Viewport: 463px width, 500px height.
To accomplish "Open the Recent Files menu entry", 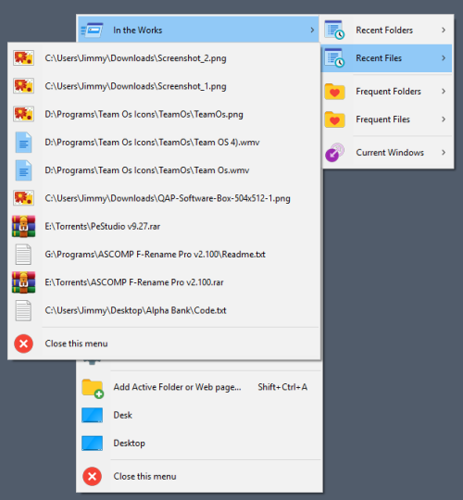I will point(387,58).
